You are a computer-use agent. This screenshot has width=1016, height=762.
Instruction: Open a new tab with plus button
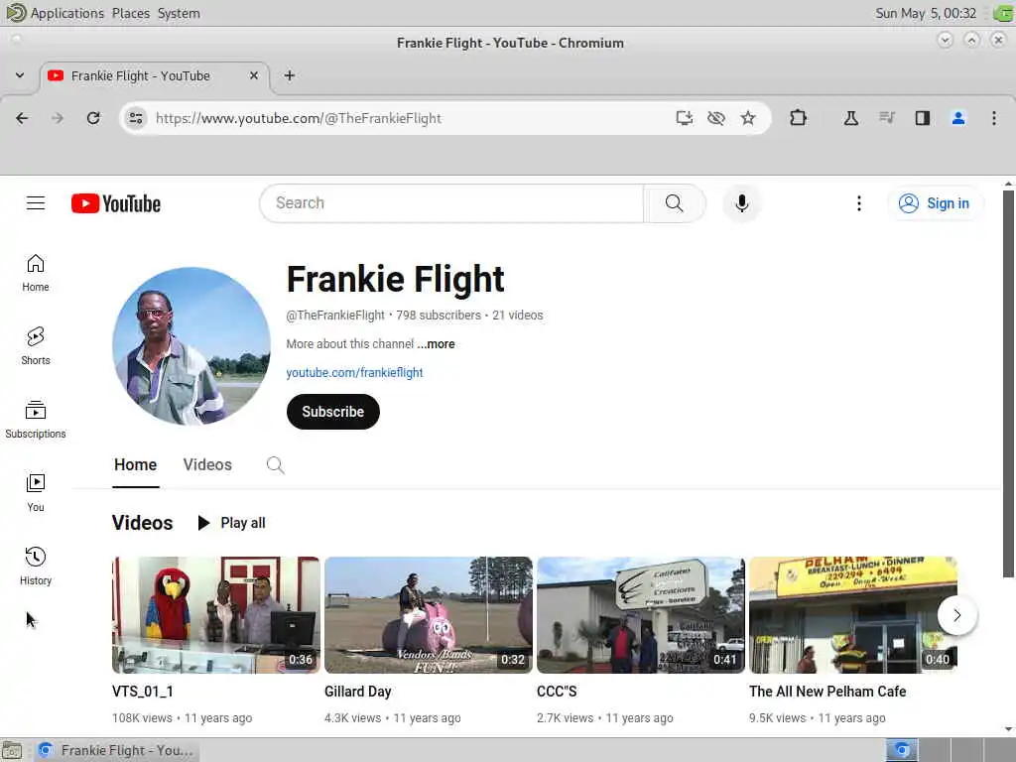pyautogui.click(x=290, y=75)
